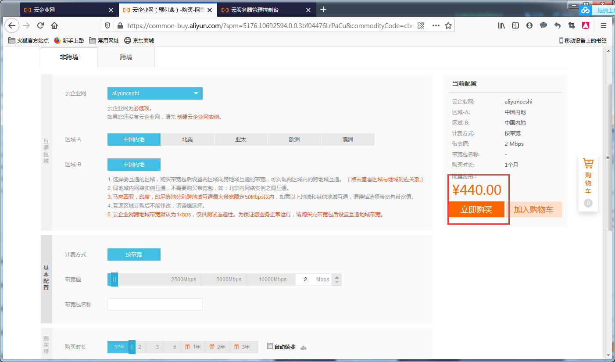Open the Firefox hamburger menu
The image size is (615, 362).
pyautogui.click(x=603, y=25)
